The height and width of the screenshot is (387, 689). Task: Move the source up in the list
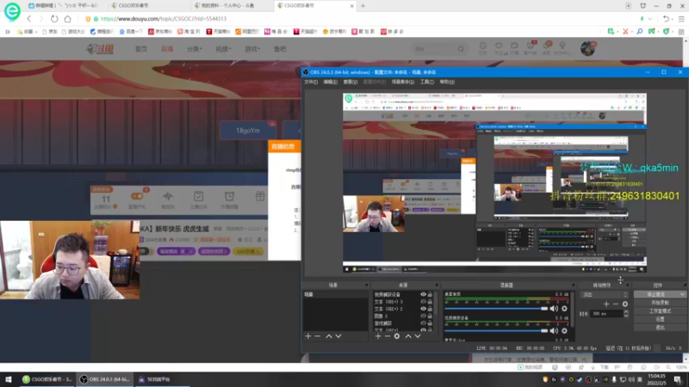click(407, 336)
